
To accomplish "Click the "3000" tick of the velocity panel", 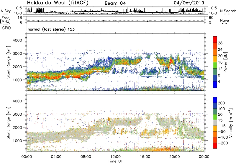I will pos(17,114).
